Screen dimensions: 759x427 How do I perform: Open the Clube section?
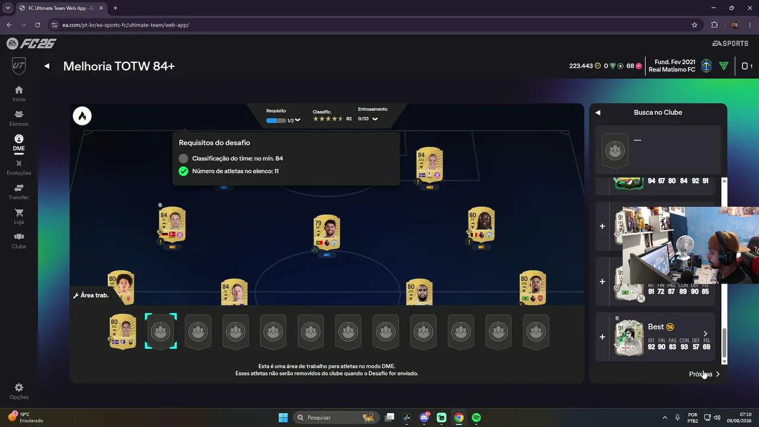(19, 241)
